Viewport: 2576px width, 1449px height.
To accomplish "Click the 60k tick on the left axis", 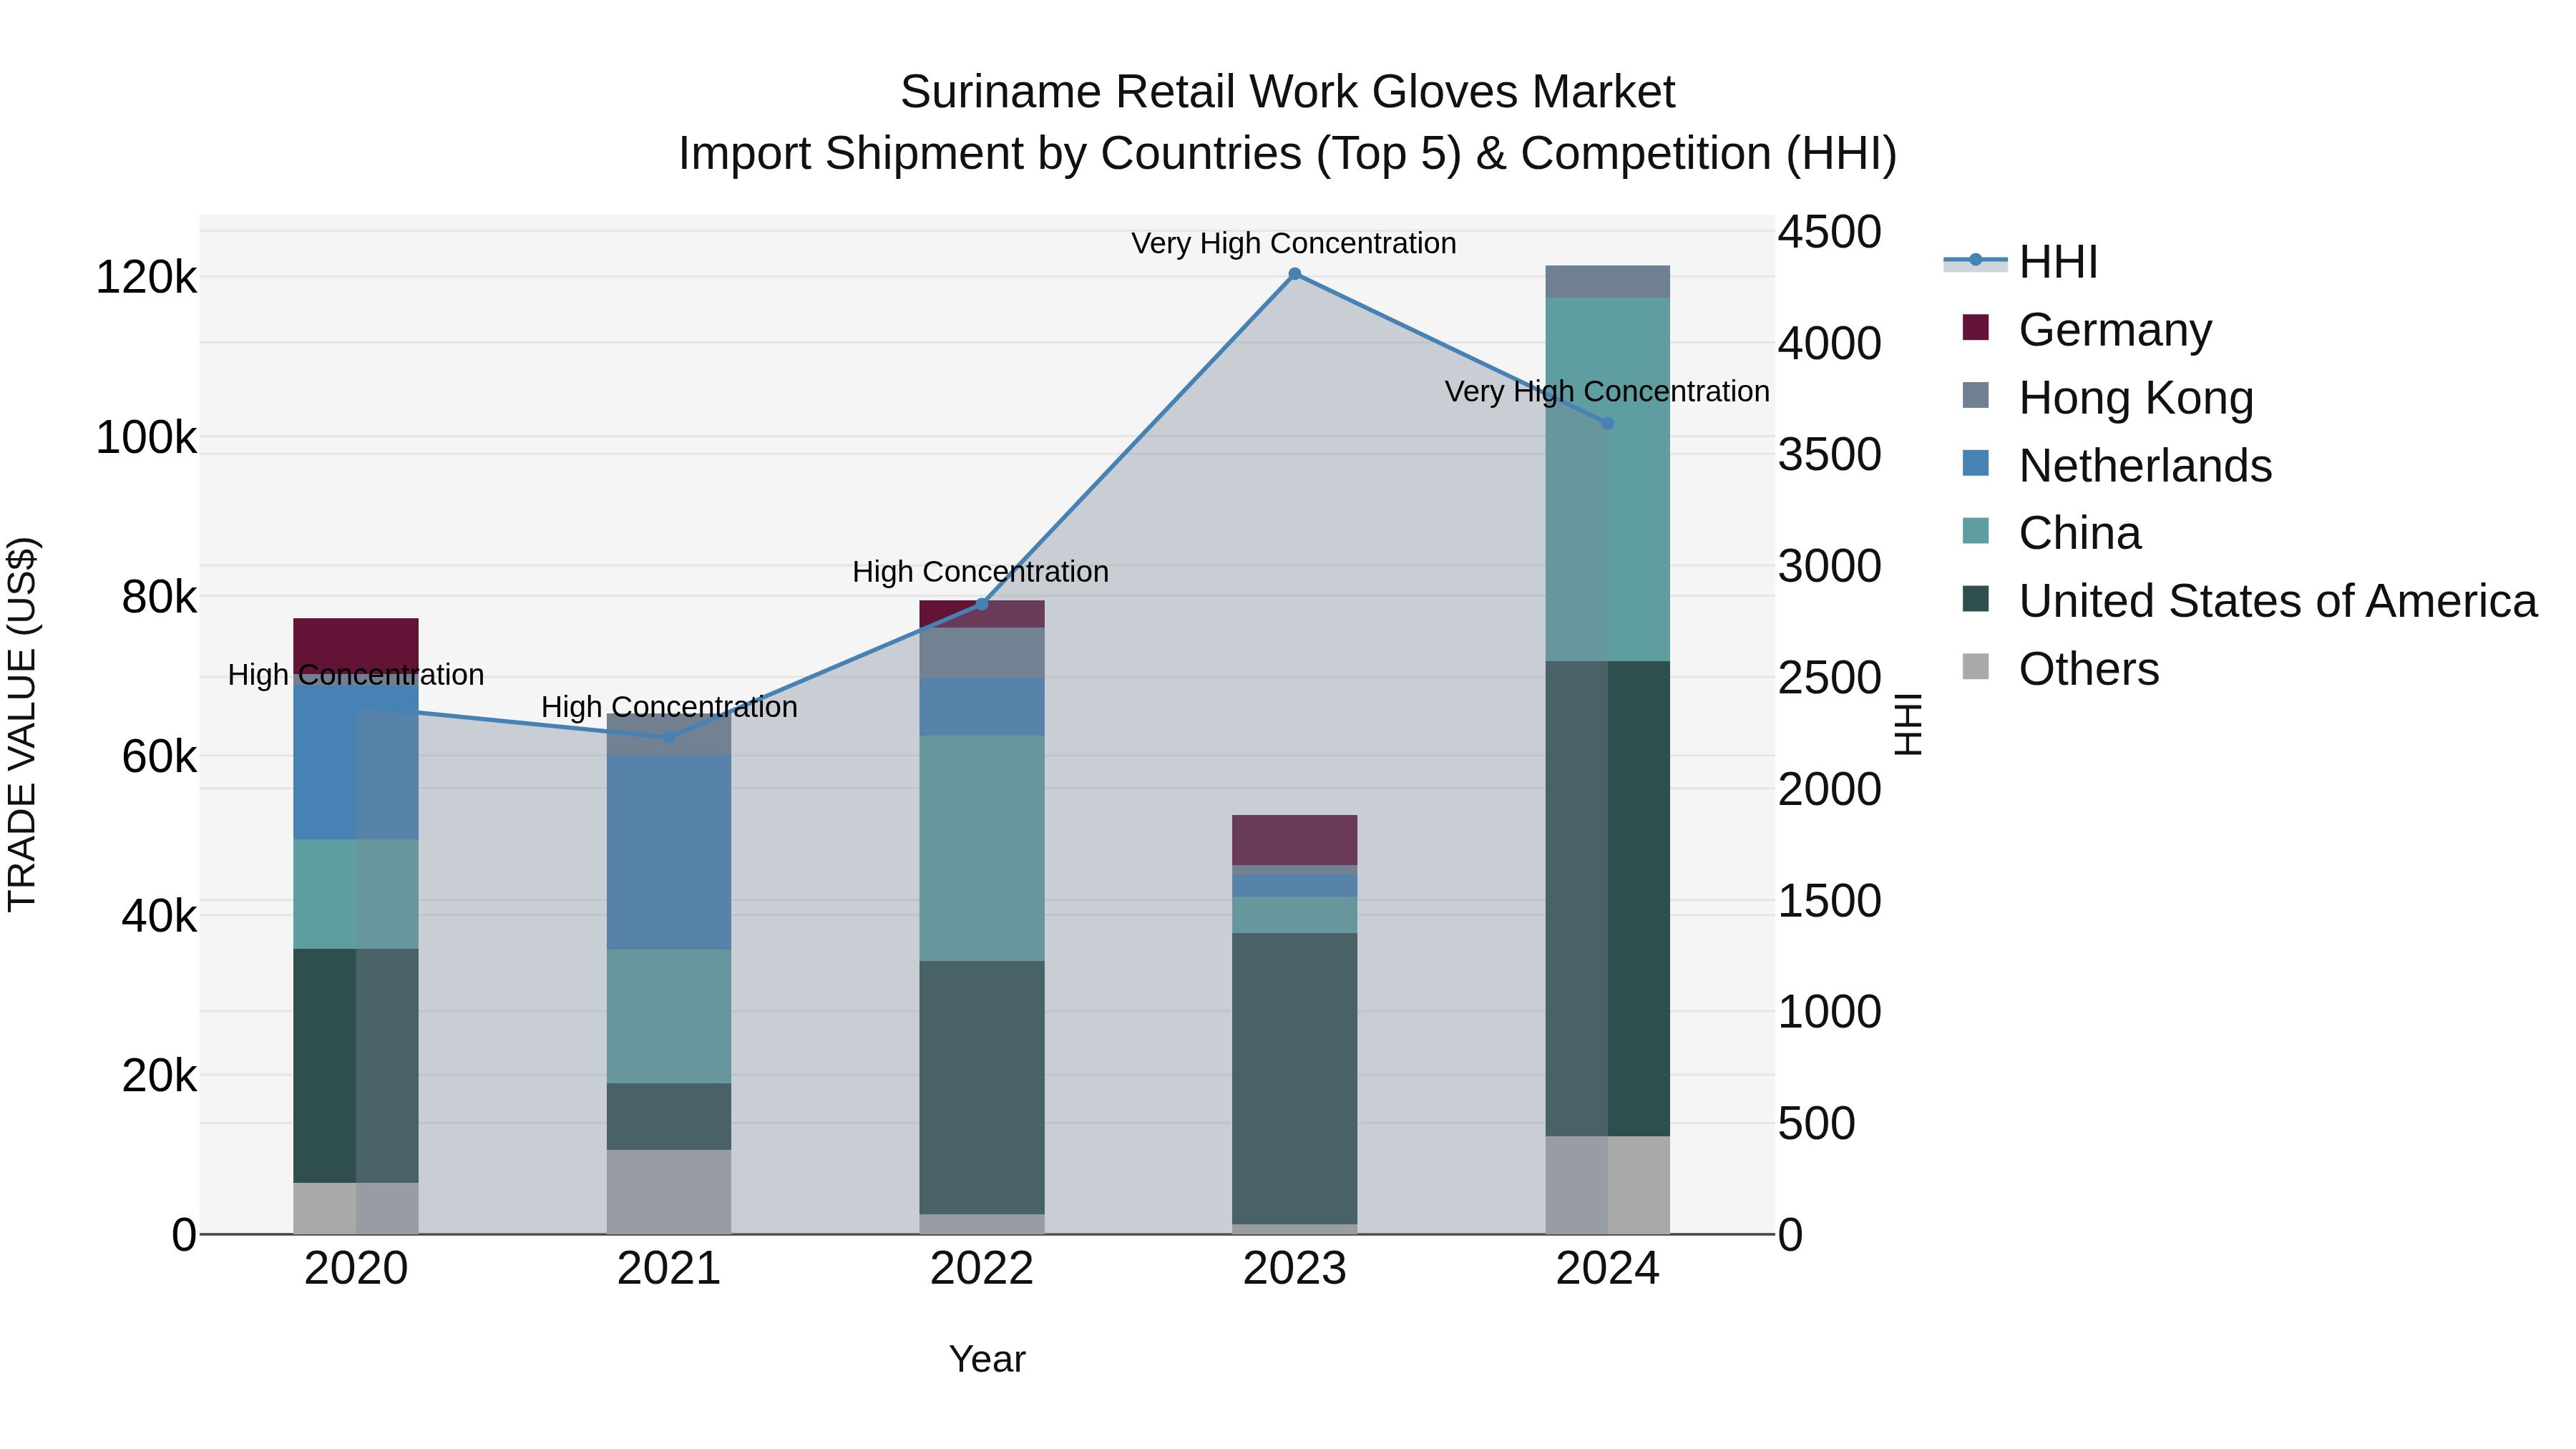I will (x=160, y=757).
